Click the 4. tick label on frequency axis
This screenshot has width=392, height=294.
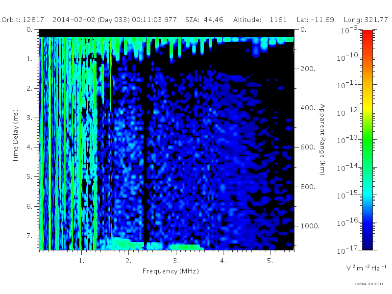click(x=223, y=261)
